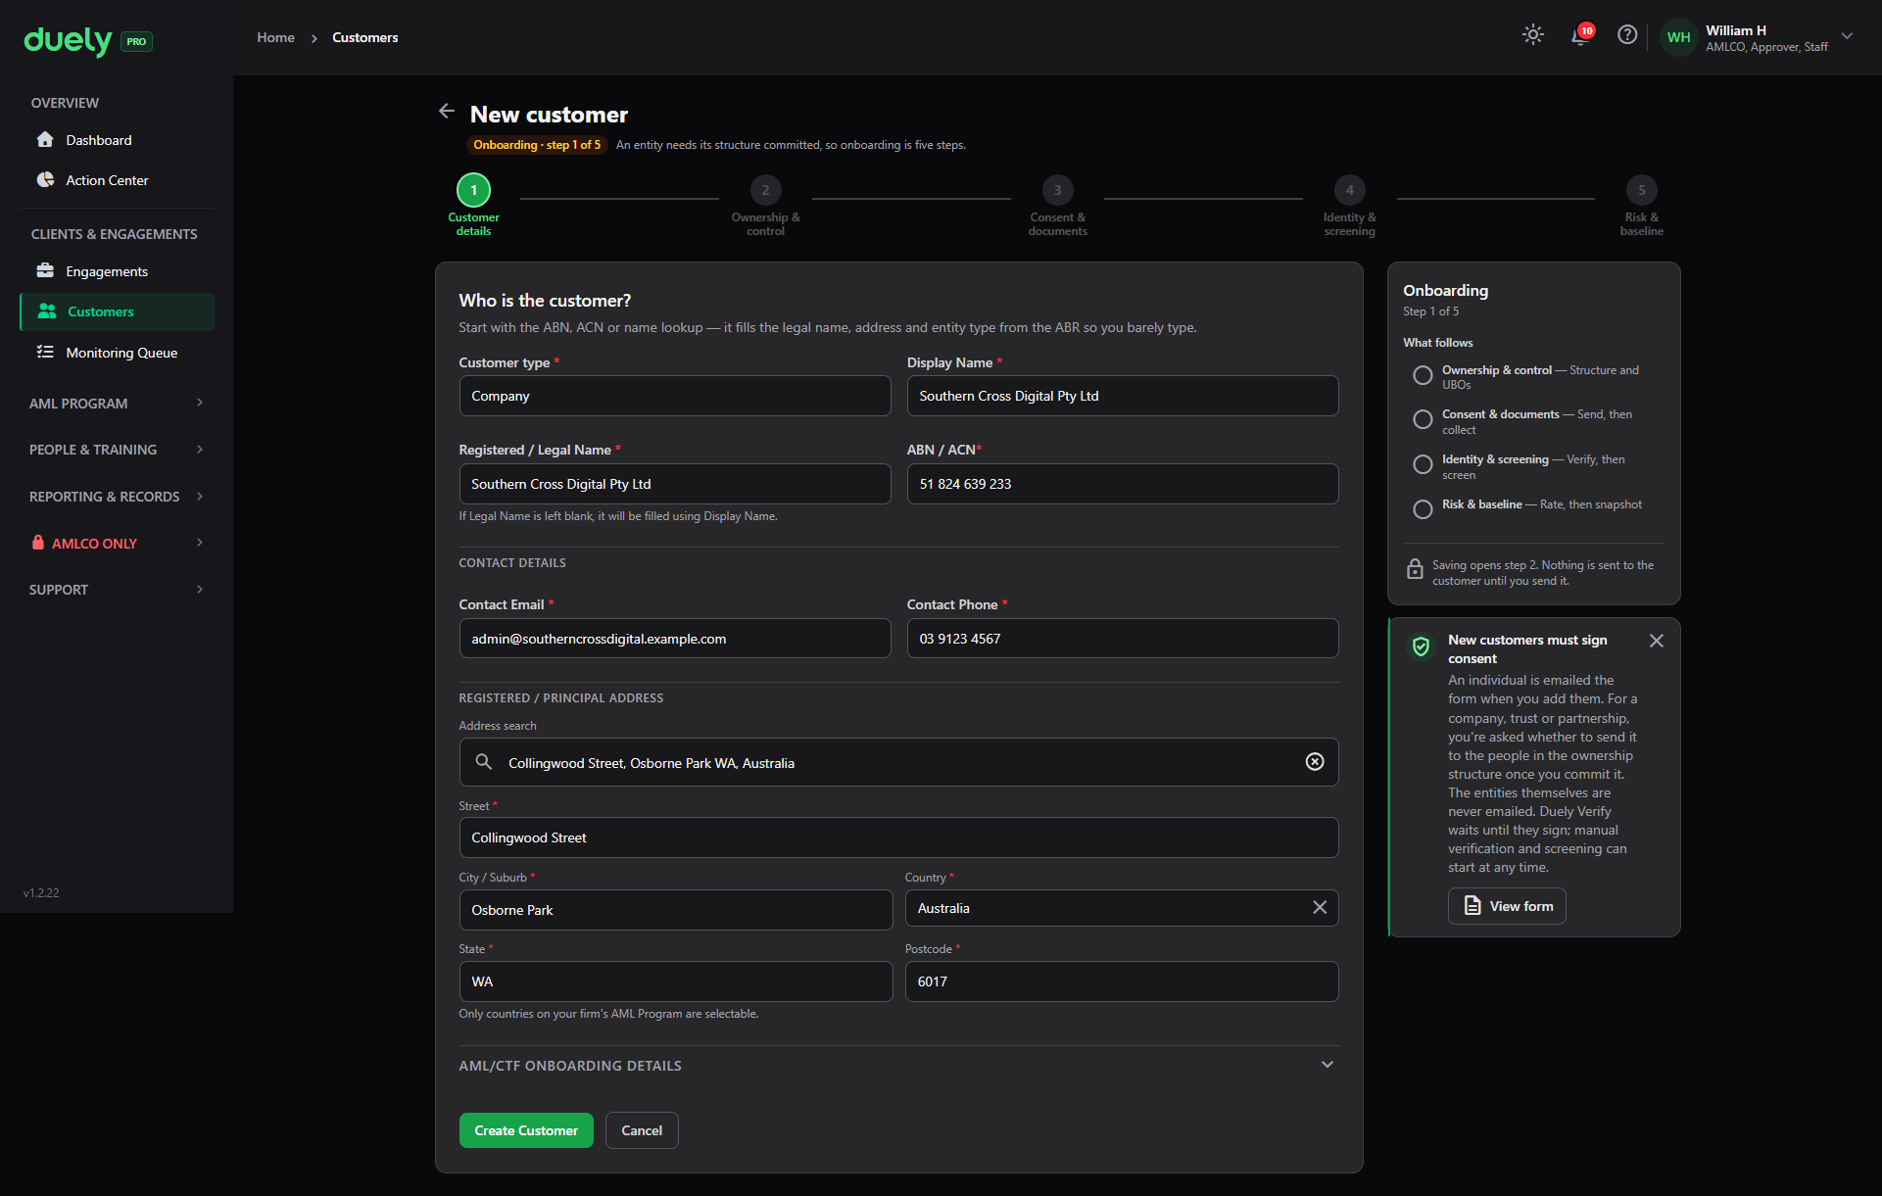Click the Action Center pie icon
Image resolution: width=1882 pixels, height=1196 pixels.
(x=45, y=179)
